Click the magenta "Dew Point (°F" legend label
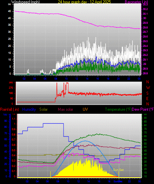The image size is (154, 184). click(143, 109)
